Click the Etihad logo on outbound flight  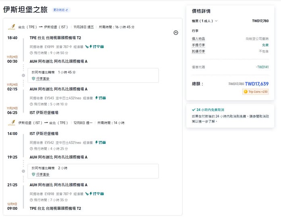[x=11, y=27]
